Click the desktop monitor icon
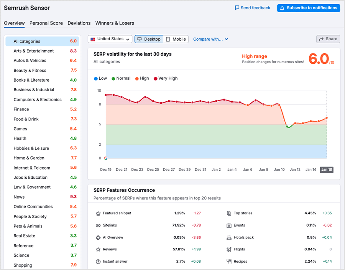This screenshot has height=270, width=345. coord(140,39)
